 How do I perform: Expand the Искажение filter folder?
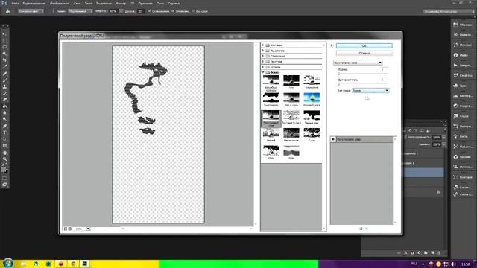point(263,51)
